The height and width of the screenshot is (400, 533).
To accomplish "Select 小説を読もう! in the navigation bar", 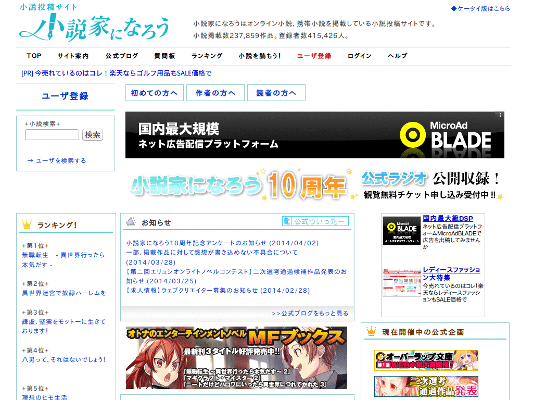I will (260, 56).
